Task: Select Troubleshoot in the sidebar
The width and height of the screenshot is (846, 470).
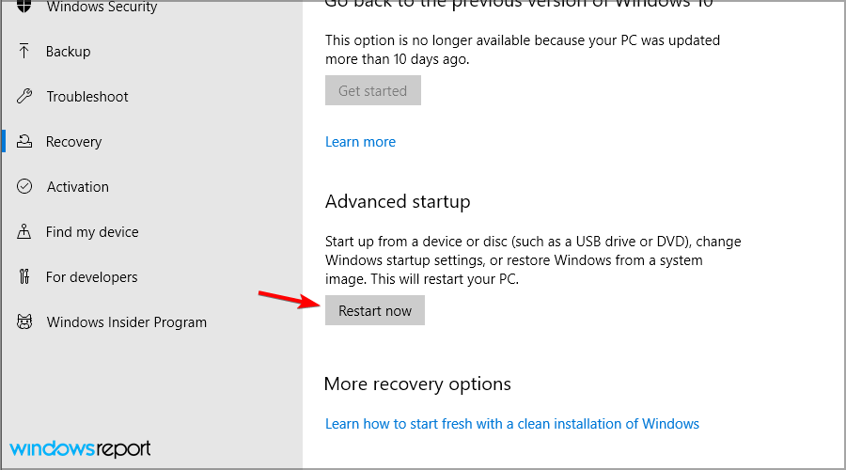Action: pos(87,97)
